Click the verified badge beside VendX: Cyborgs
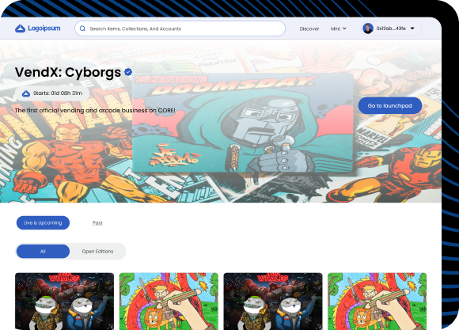The width and height of the screenshot is (459, 330). (x=128, y=72)
